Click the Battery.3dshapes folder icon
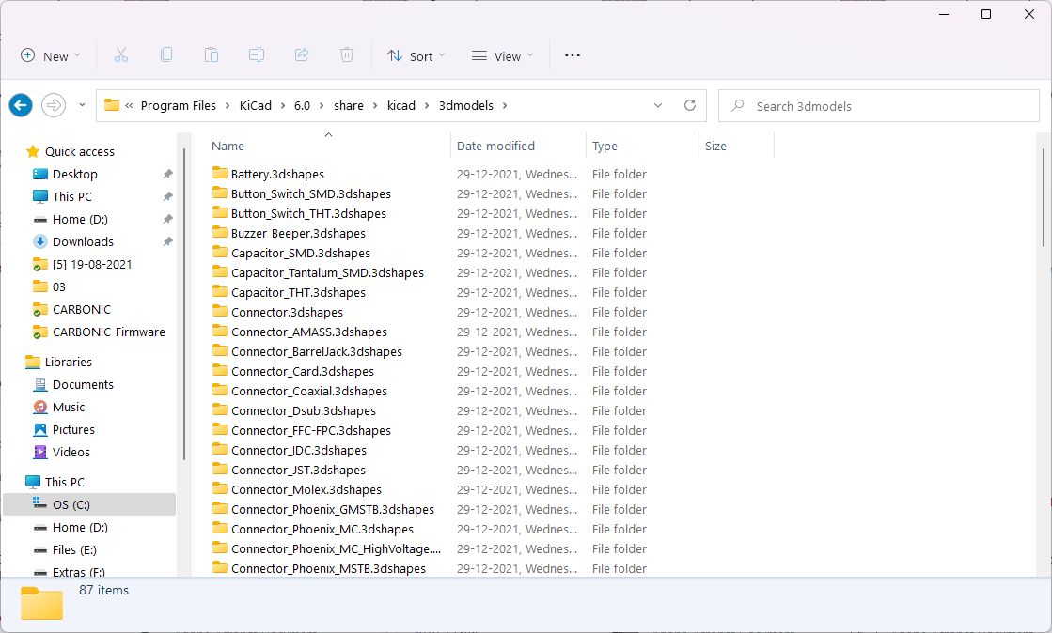 click(219, 173)
